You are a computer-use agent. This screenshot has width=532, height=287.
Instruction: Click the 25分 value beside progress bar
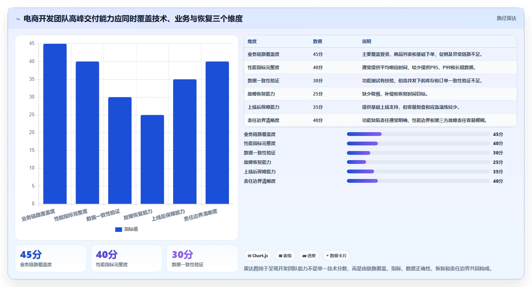coord(498,162)
